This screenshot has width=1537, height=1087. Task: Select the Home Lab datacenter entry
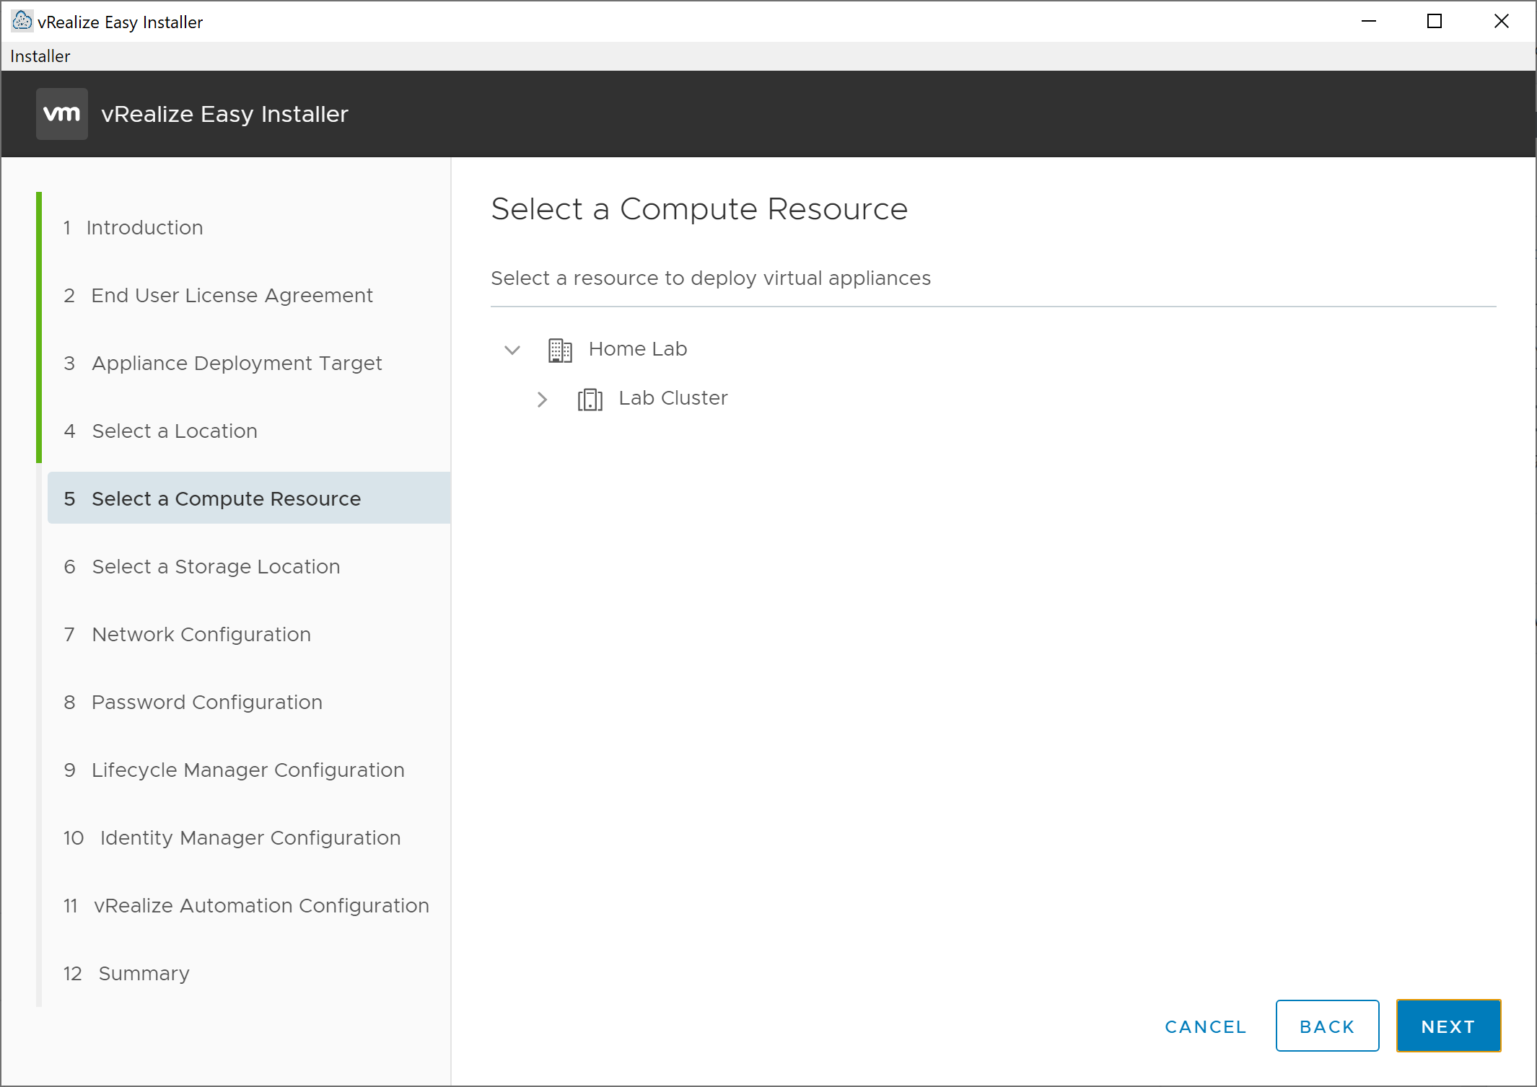click(x=637, y=349)
